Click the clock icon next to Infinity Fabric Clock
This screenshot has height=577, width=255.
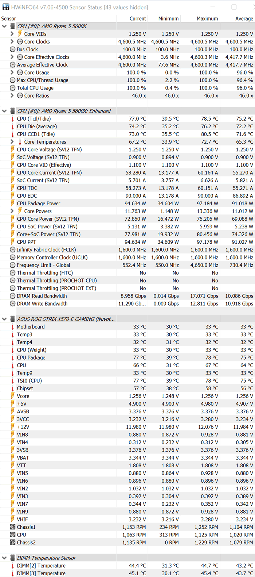[13, 250]
